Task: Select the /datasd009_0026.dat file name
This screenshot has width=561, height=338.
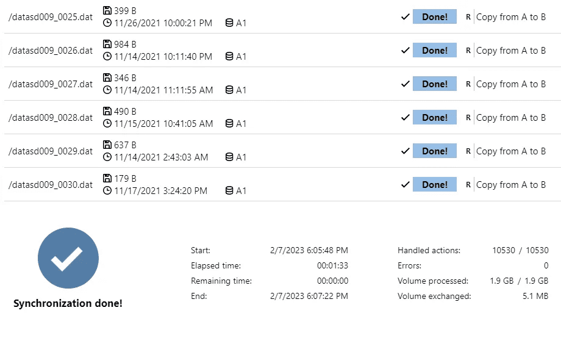Action: pos(51,51)
